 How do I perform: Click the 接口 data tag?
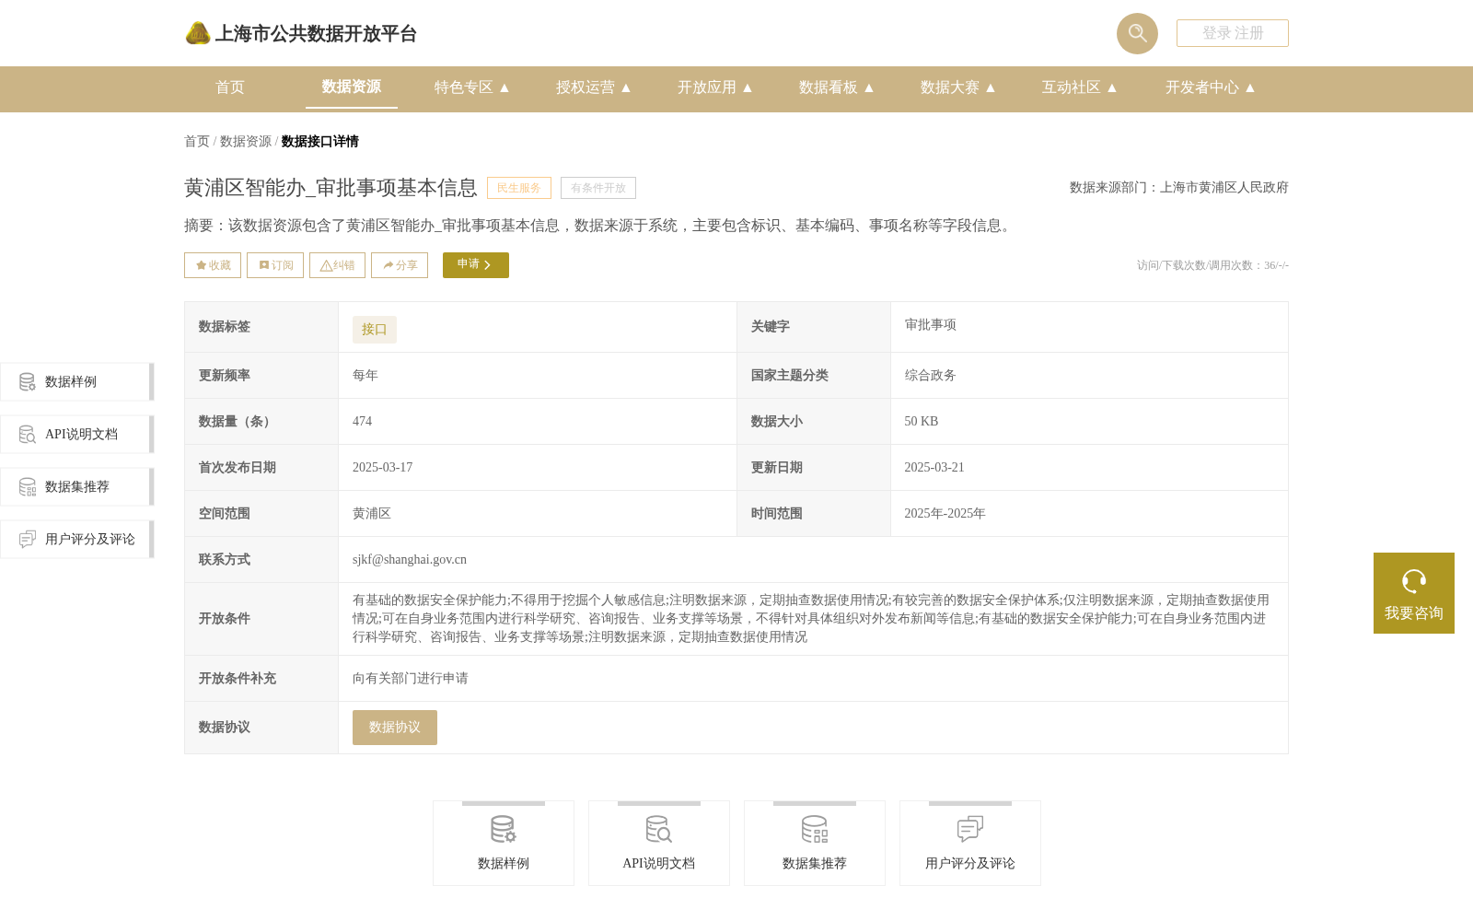pos(375,330)
